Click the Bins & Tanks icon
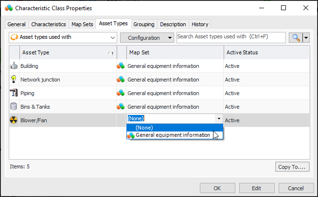The height and width of the screenshot is (197, 318). point(14,107)
